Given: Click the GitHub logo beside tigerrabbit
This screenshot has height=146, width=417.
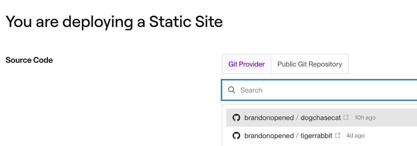Looking at the screenshot, I should [236, 135].
